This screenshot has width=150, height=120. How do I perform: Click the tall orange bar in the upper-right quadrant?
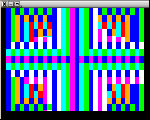(128, 29)
